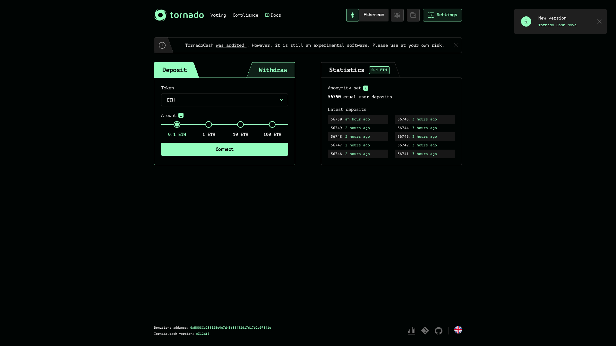Expand the ETH token dropdown

(225, 100)
